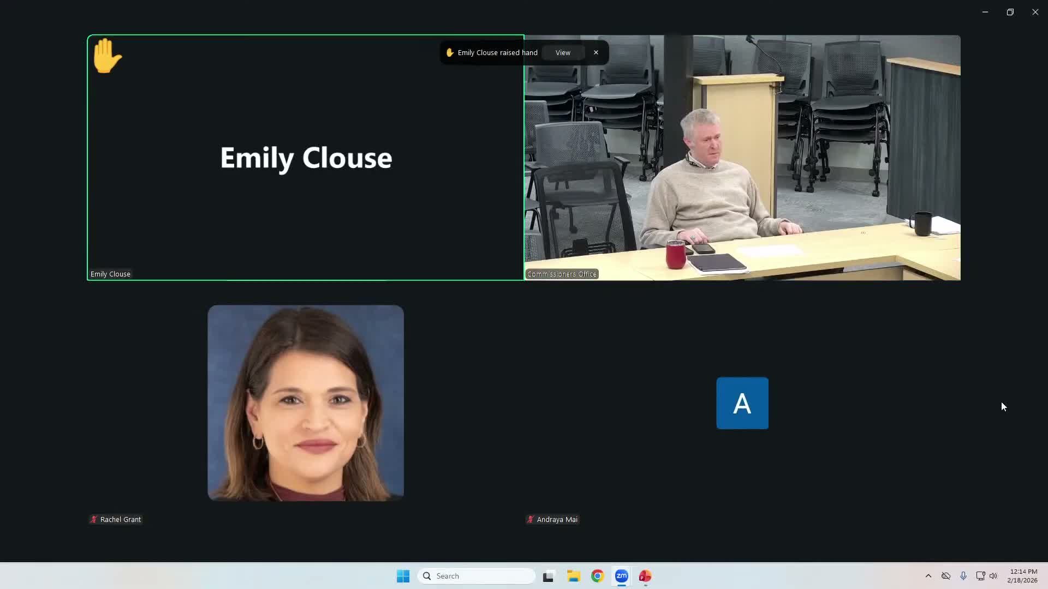
Task: Open the volume control in system tray
Action: pyautogui.click(x=993, y=576)
